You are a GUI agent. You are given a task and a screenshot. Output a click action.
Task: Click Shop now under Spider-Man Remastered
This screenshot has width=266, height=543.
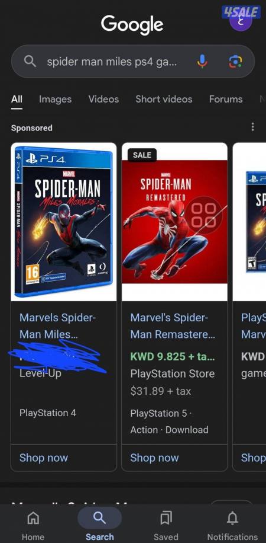(x=154, y=458)
